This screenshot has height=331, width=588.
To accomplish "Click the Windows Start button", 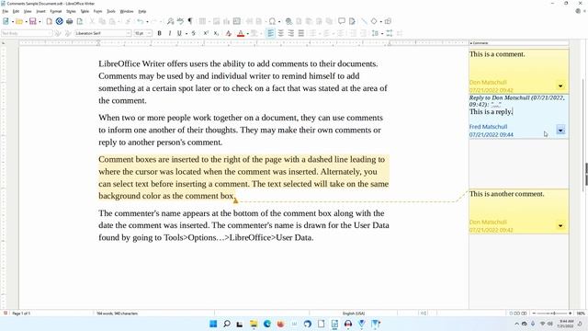I will [213, 324].
